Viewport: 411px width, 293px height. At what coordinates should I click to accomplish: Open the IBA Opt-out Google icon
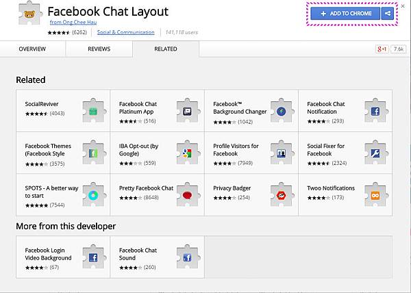point(188,153)
